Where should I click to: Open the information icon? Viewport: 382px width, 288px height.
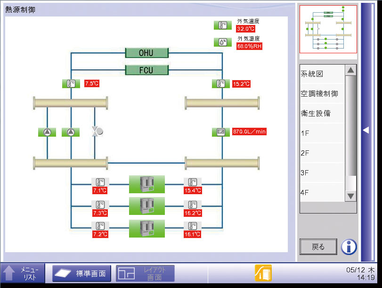349,247
